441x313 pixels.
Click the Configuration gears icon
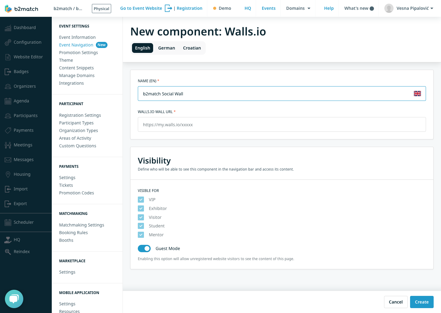(8, 42)
